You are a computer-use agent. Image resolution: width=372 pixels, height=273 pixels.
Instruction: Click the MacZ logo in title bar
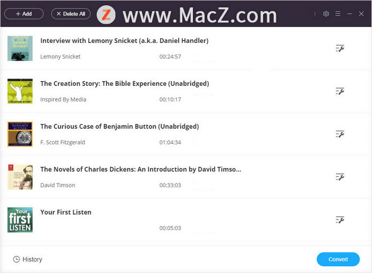(106, 14)
